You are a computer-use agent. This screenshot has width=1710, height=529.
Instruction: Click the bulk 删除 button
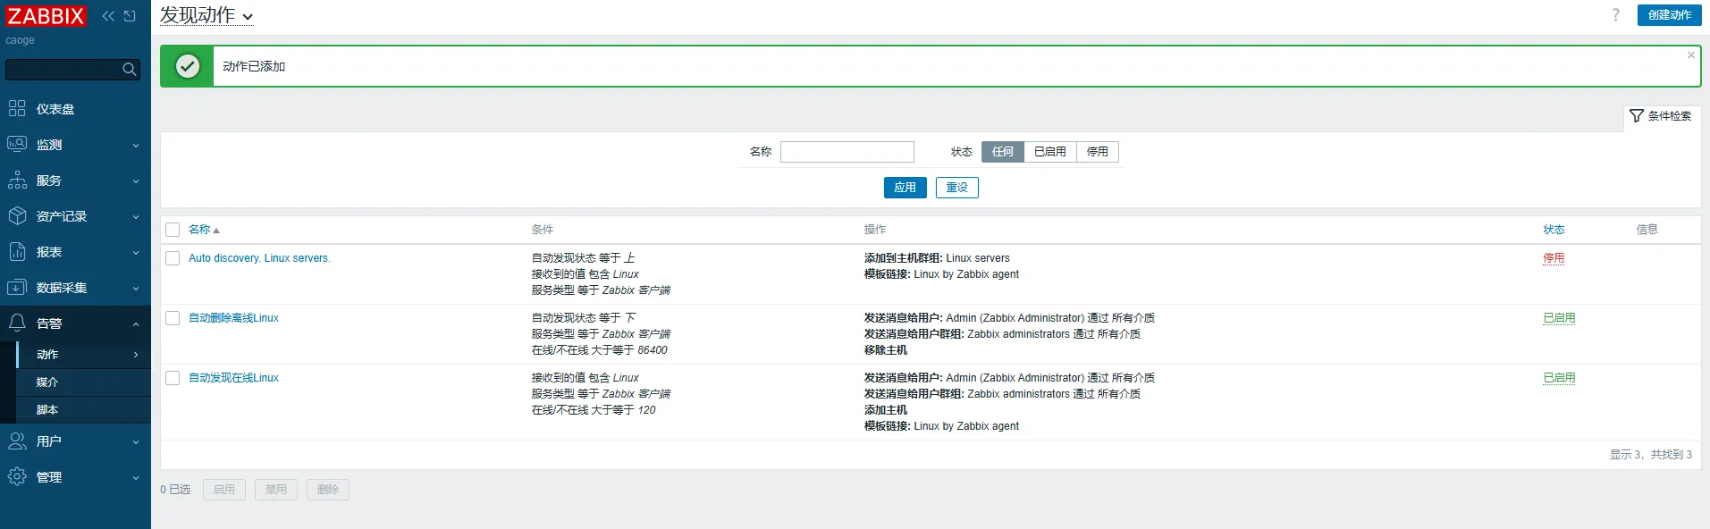328,490
